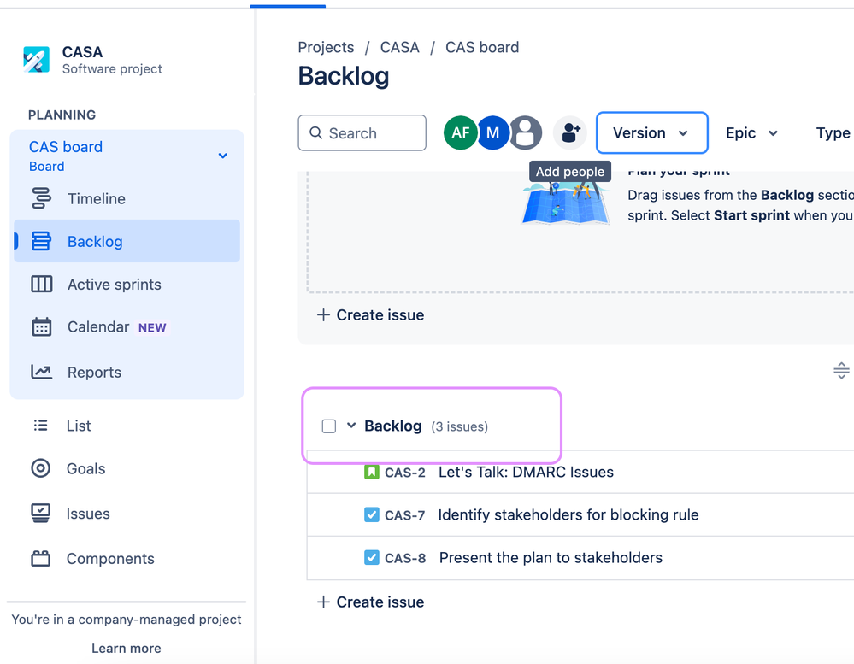Open the Type filter dropdown
Image resolution: width=854 pixels, height=664 pixels.
point(833,132)
